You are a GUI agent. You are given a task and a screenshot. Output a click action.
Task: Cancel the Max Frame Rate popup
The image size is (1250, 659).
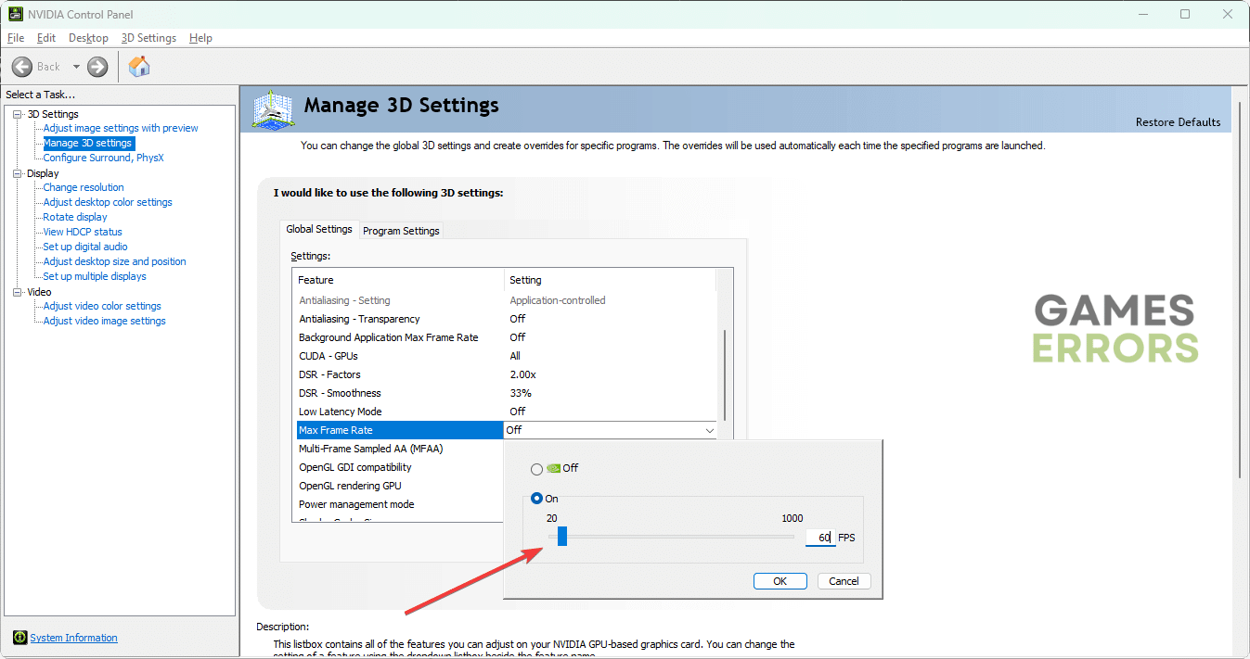tap(844, 581)
